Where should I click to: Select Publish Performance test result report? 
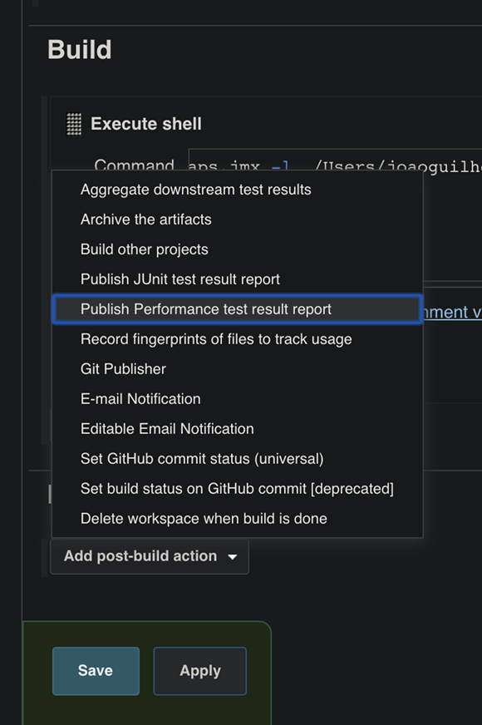click(238, 309)
